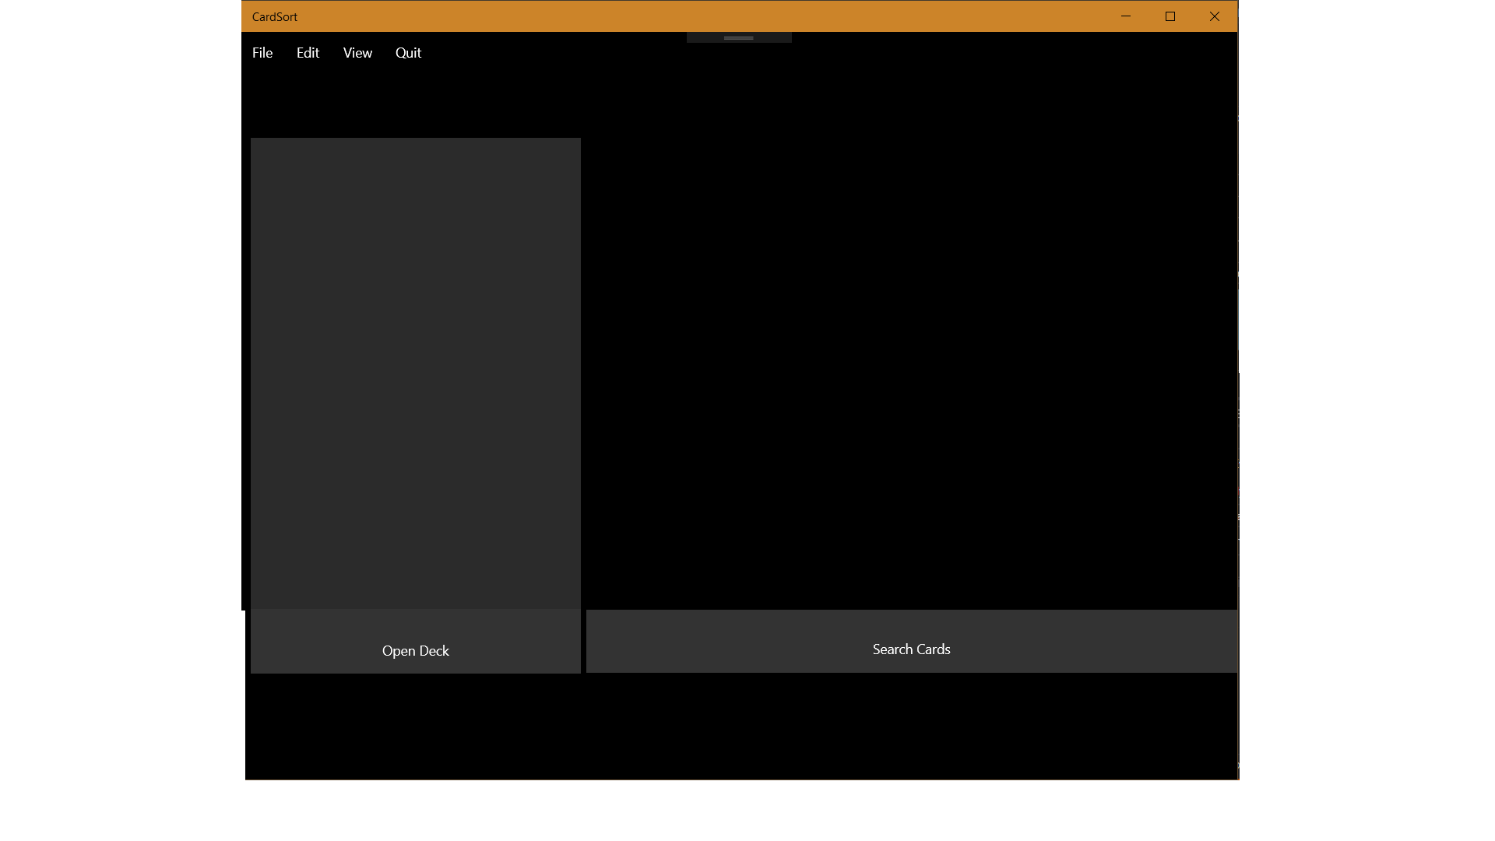Expand the collapsed debug toolbar handle
Image resolution: width=1495 pixels, height=841 pixels.
tap(738, 37)
